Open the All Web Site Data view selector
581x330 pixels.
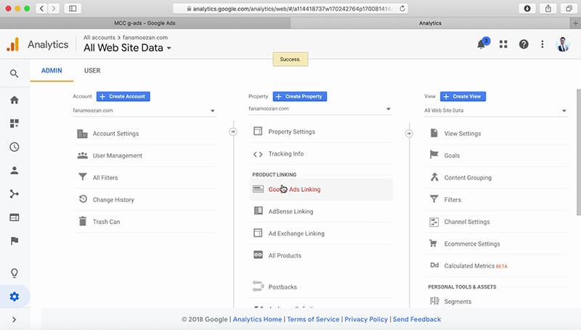pos(127,48)
